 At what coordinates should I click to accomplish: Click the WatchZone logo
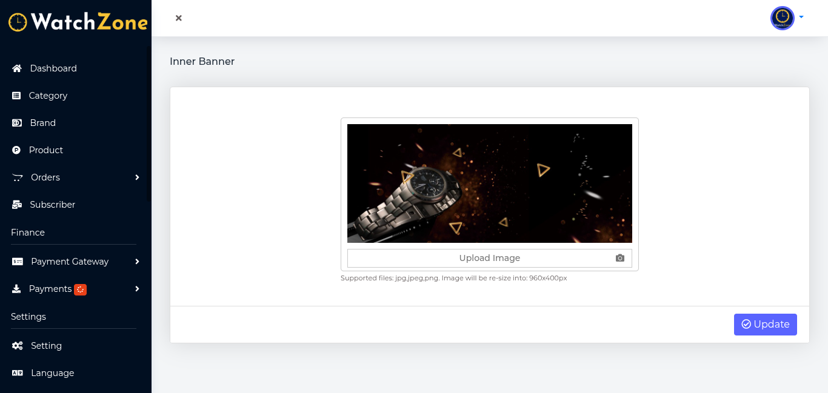[x=78, y=22]
